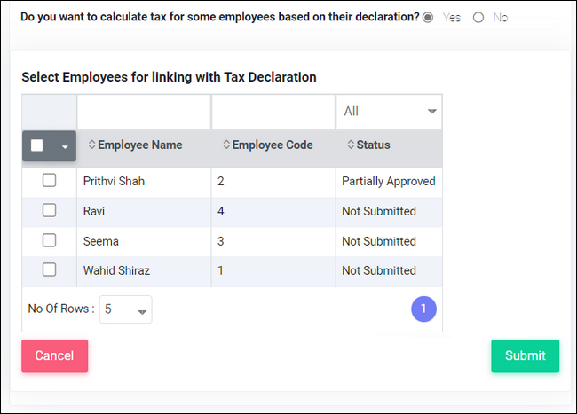Select the checkbox for Ravi
The height and width of the screenshot is (414, 577).
50,210
